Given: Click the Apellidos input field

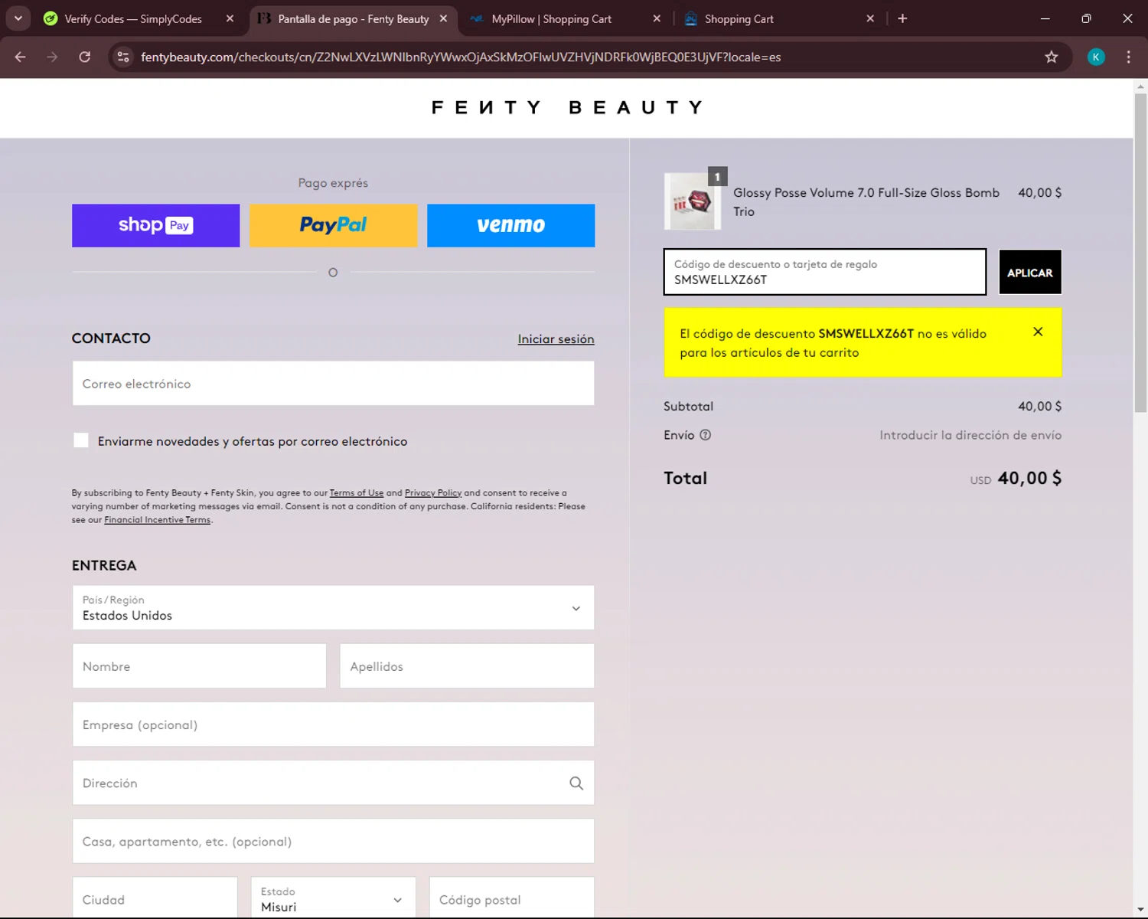Looking at the screenshot, I should (467, 666).
